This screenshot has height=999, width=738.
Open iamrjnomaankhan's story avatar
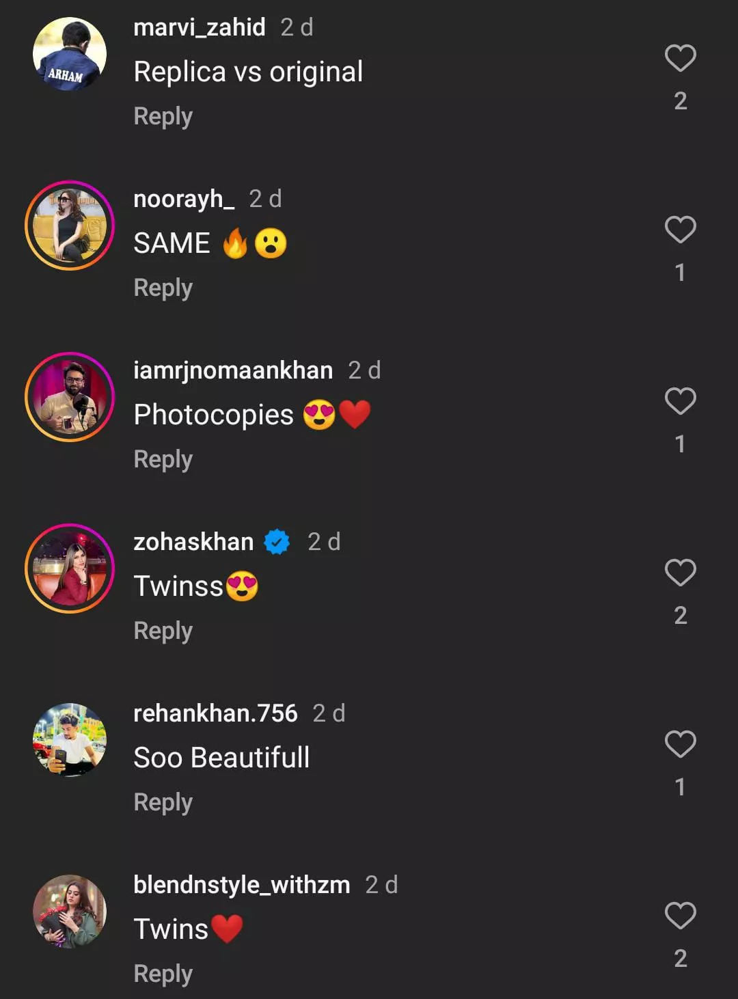[x=70, y=397]
